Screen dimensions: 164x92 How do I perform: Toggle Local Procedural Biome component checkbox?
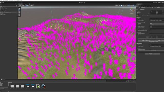pyautogui.click(x=139, y=16)
